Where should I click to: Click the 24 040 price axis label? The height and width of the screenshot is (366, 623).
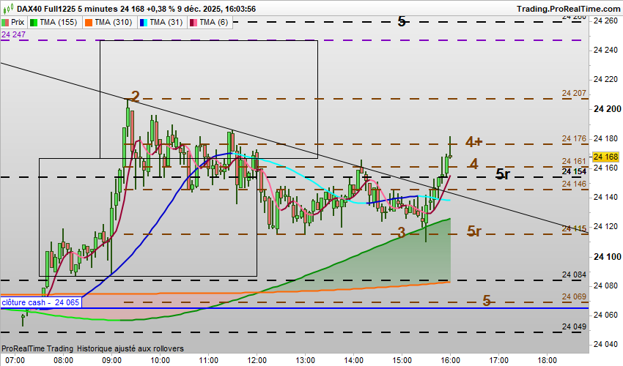tap(605, 345)
